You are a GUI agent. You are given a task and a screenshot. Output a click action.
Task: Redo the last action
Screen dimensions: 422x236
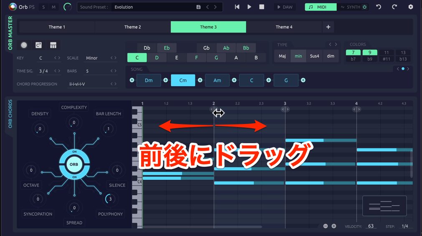(394, 7)
